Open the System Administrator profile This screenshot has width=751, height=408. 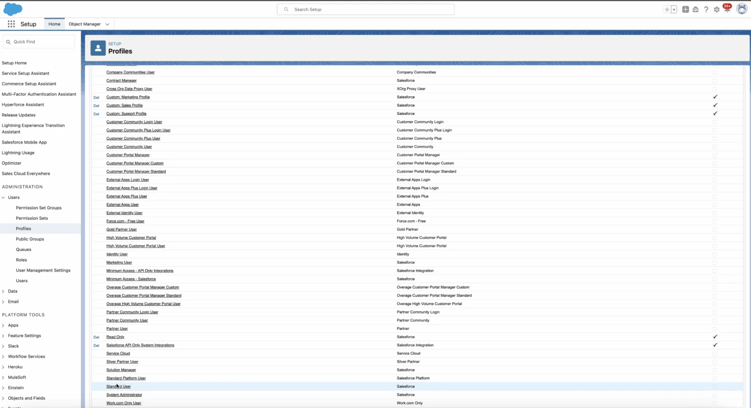[124, 395]
